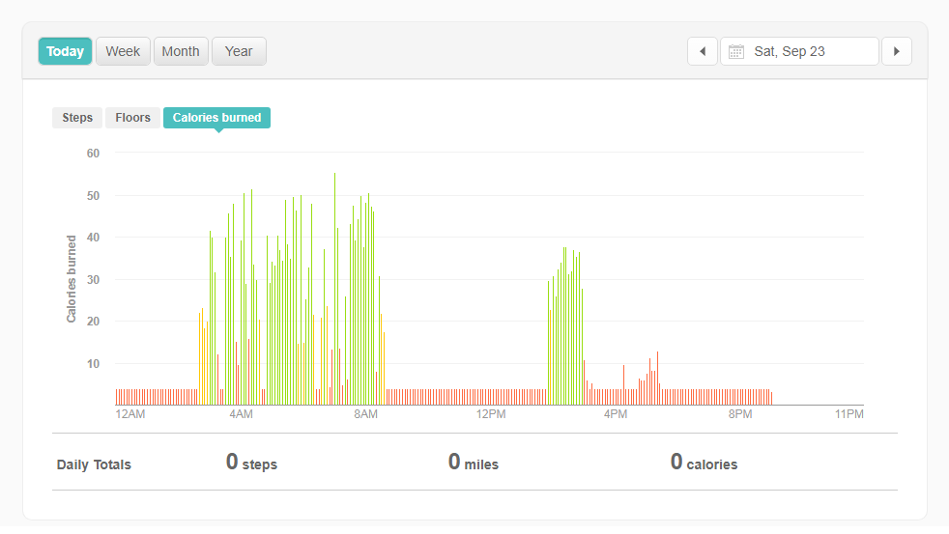This screenshot has width=949, height=534.
Task: Click the 12AM axis label
Action: (x=130, y=414)
